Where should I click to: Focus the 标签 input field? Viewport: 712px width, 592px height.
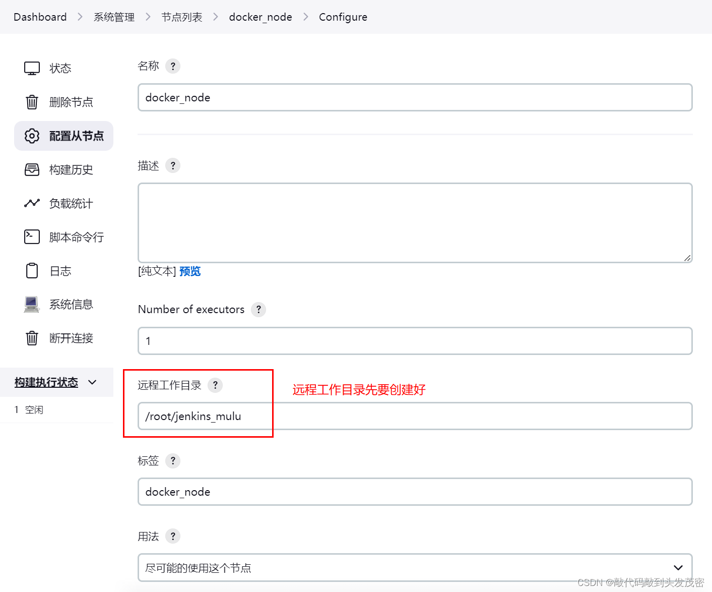pyautogui.click(x=415, y=492)
